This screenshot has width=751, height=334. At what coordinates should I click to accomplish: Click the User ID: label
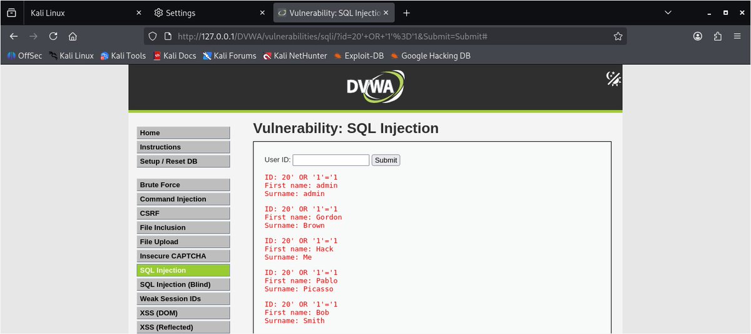pos(277,160)
